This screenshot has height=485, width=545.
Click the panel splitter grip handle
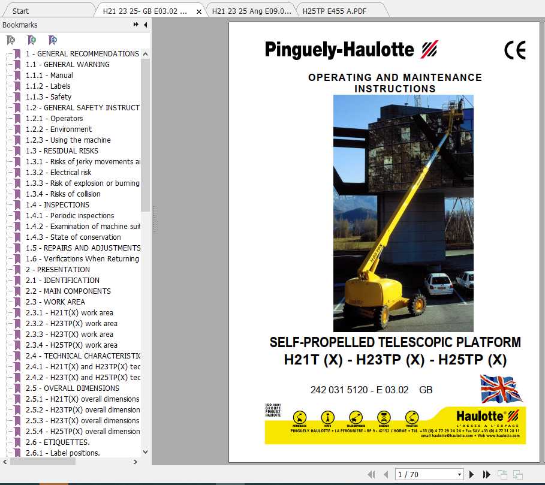point(153,219)
